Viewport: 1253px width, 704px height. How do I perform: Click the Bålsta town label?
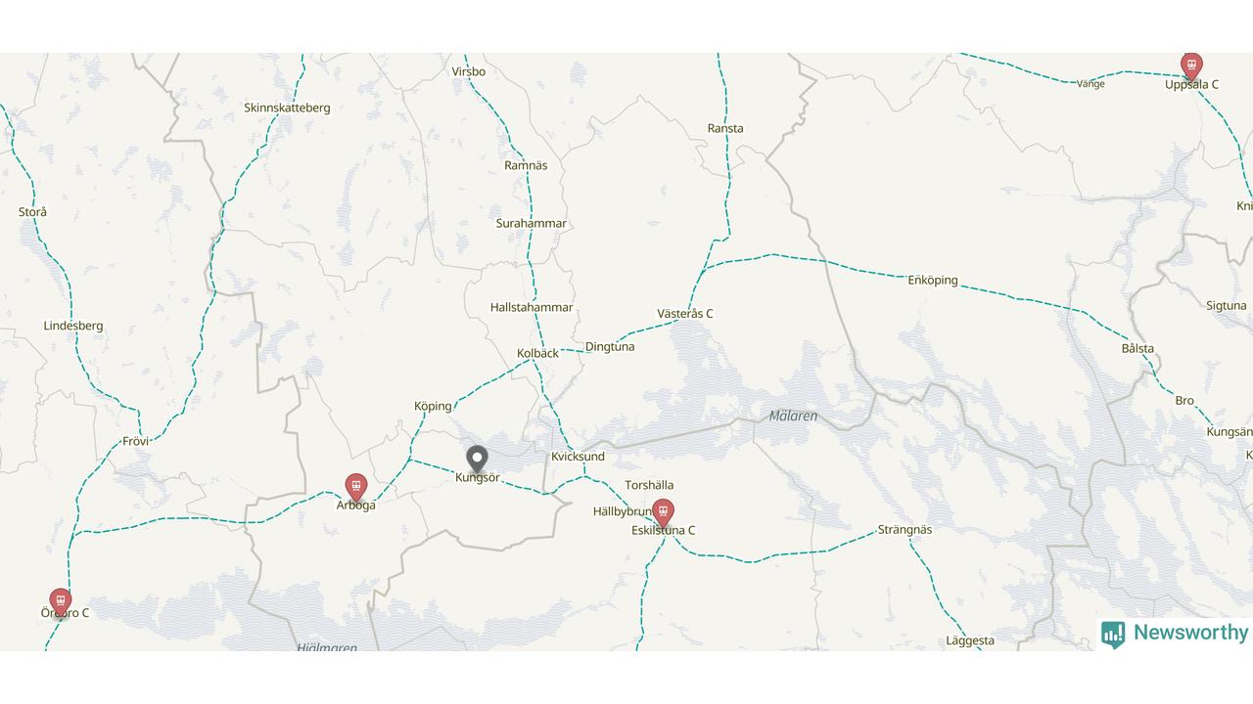tap(1137, 348)
